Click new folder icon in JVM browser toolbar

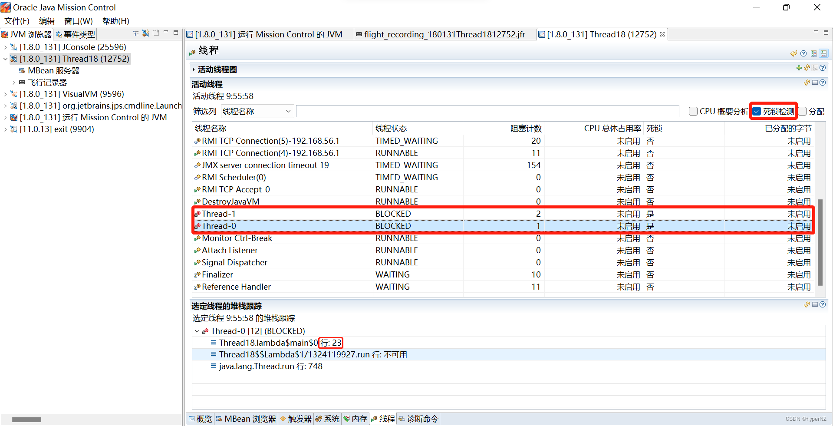[x=156, y=33]
